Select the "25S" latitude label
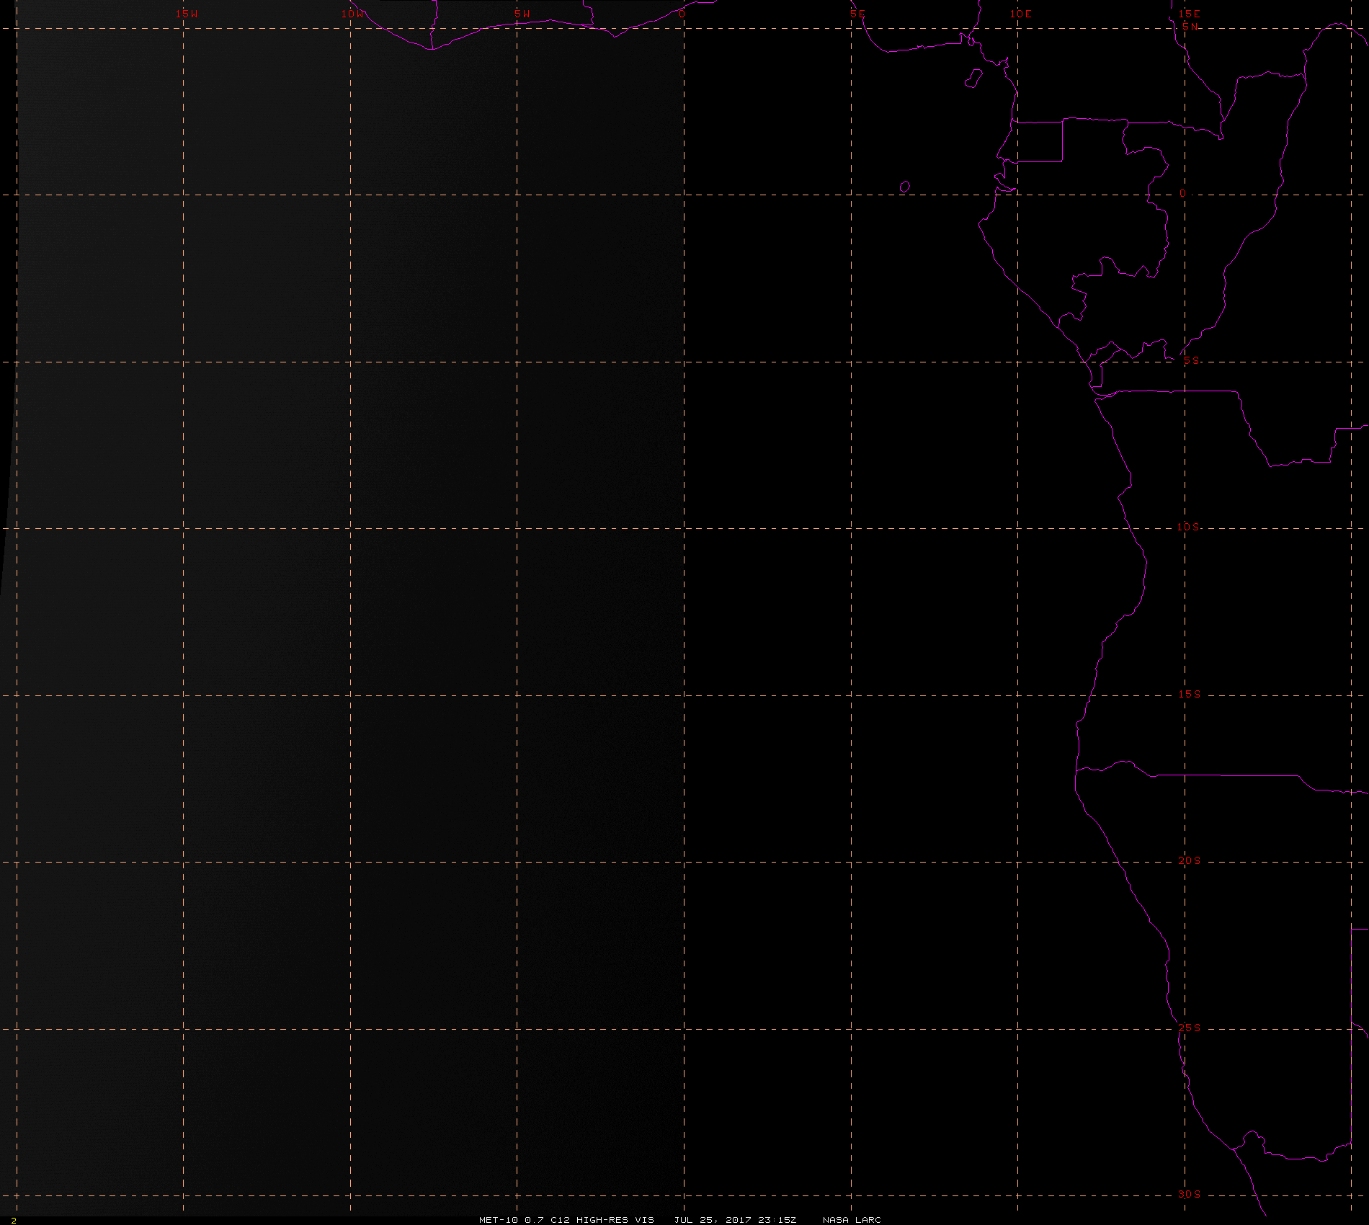This screenshot has height=1225, width=1369. 1190,1028
